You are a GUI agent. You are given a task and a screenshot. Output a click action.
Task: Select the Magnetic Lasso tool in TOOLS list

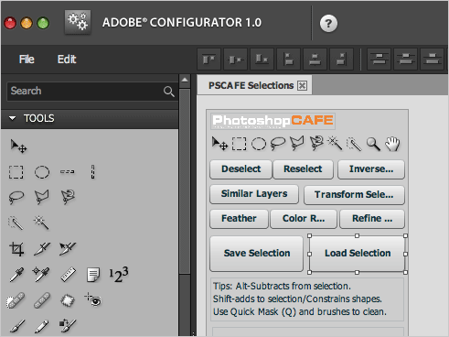point(68,197)
